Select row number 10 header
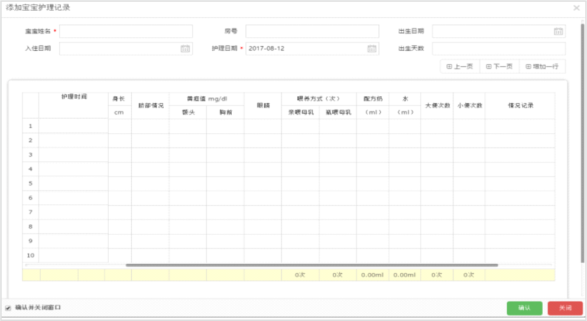The height and width of the screenshot is (321, 587). click(x=31, y=256)
